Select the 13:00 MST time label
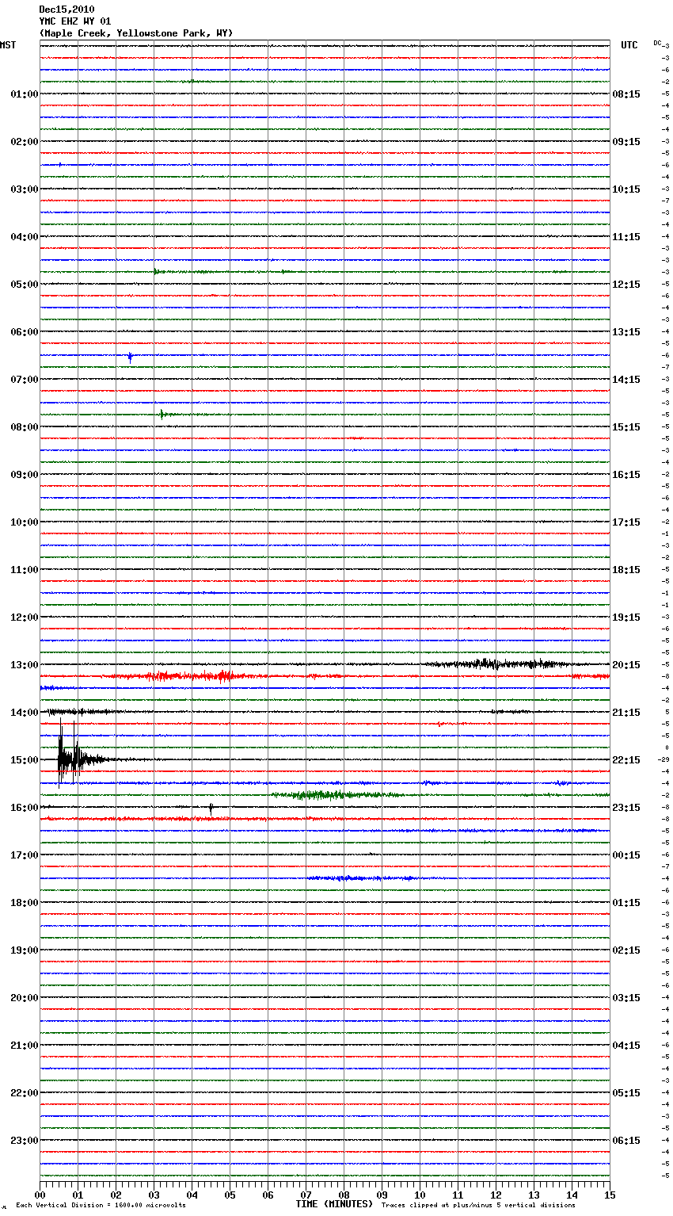673x1216 pixels. tap(25, 665)
